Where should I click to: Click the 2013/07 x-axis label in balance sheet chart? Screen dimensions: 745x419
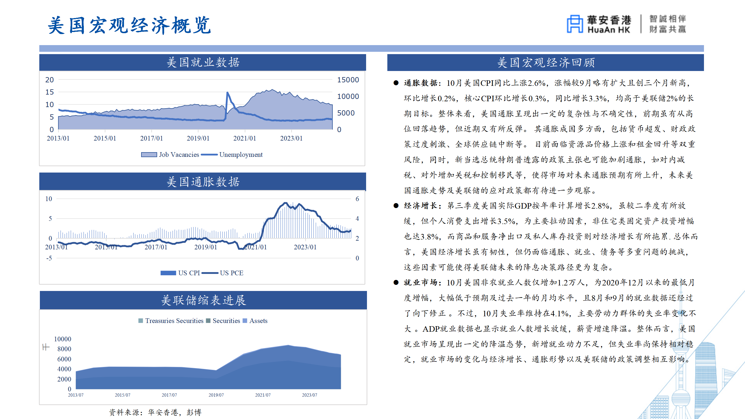pyautogui.click(x=76, y=395)
